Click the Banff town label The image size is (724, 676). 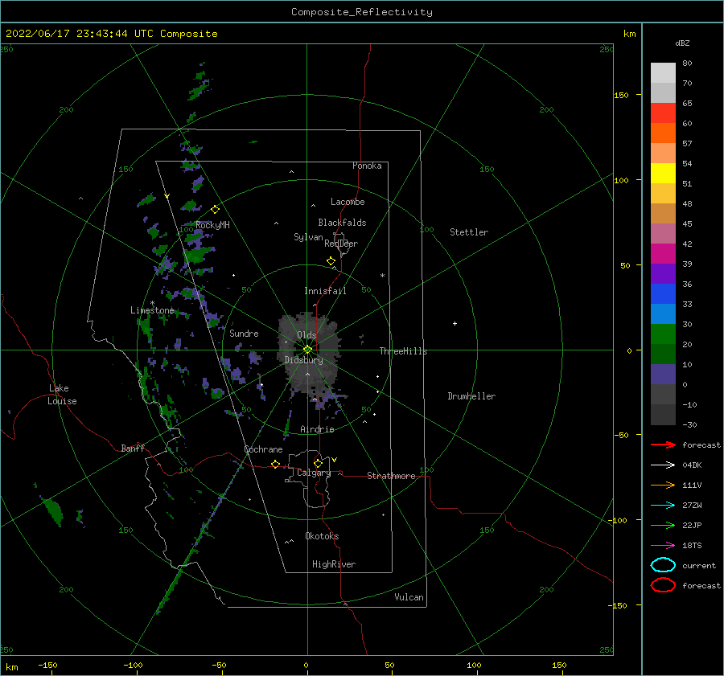tap(133, 448)
